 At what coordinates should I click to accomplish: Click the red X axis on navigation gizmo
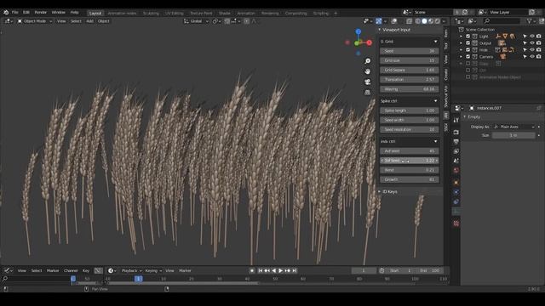point(369,42)
